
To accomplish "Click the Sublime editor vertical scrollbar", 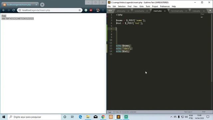I will pyautogui.click(x=212, y=48).
